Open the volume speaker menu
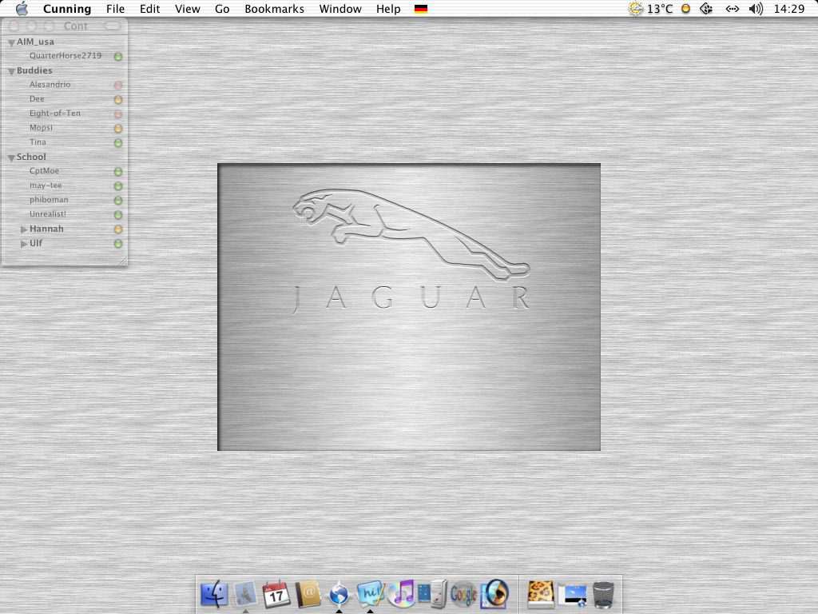Viewport: 818px width, 614px height. pyautogui.click(x=756, y=9)
